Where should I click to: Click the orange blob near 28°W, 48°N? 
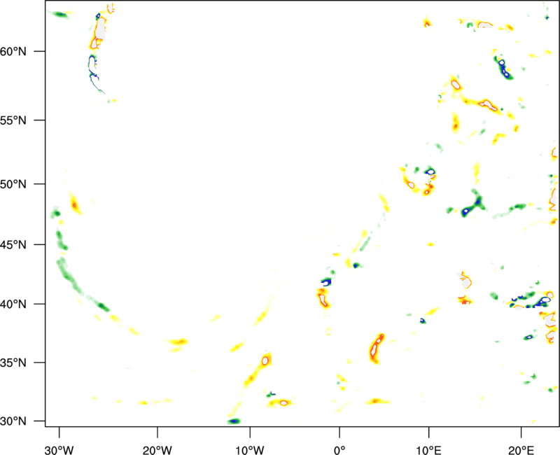(74, 204)
